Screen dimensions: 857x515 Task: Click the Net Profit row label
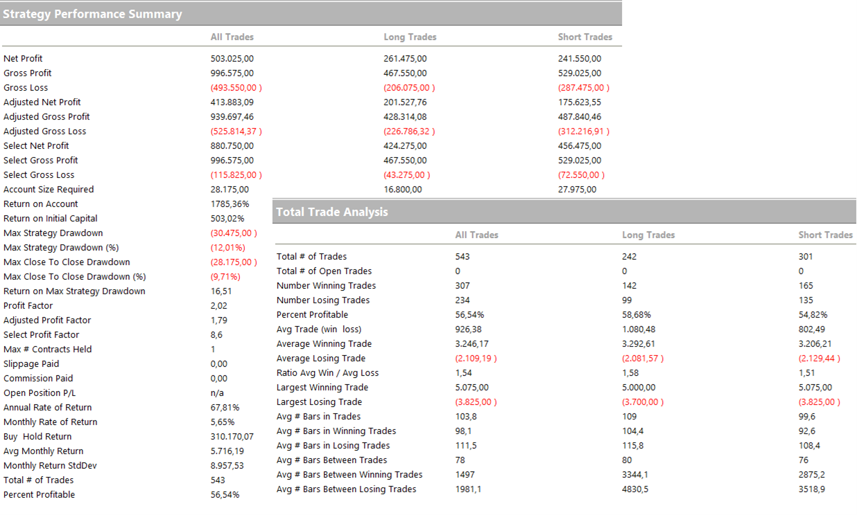click(x=23, y=59)
